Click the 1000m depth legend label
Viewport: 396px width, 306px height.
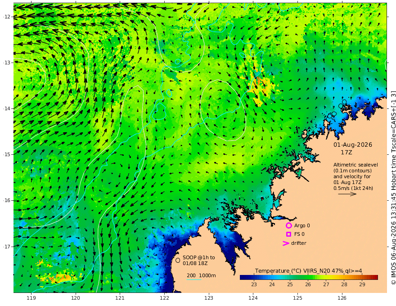pyautogui.click(x=207, y=275)
